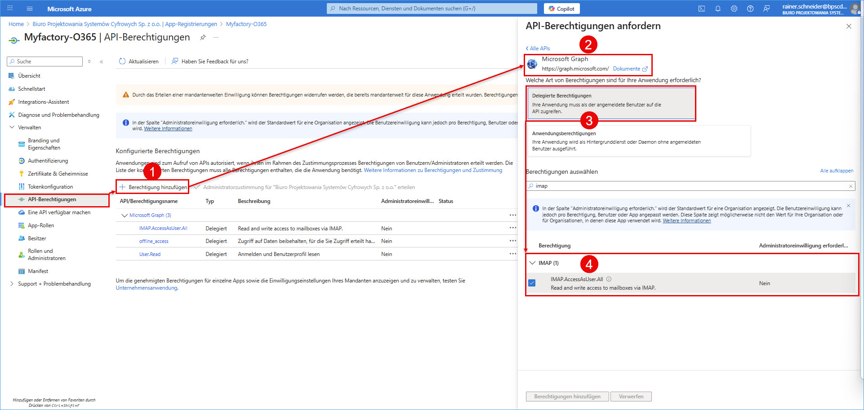Viewport: 864px width, 410px height.
Task: Open portal settings gear icon
Action: (734, 9)
